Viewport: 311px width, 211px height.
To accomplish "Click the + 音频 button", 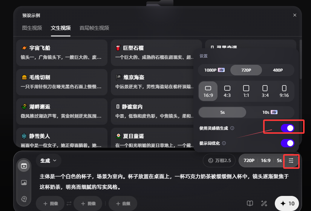I will click(123, 203).
